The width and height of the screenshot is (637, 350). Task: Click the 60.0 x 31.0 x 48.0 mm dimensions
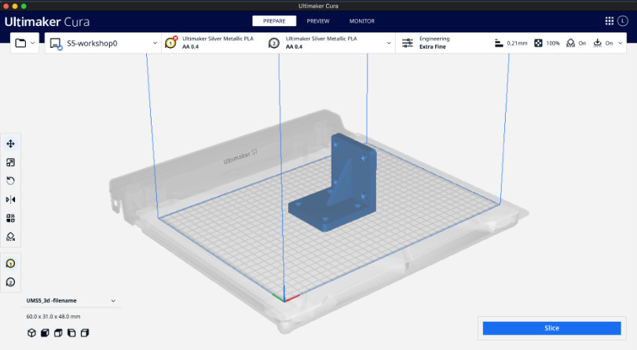coord(53,316)
